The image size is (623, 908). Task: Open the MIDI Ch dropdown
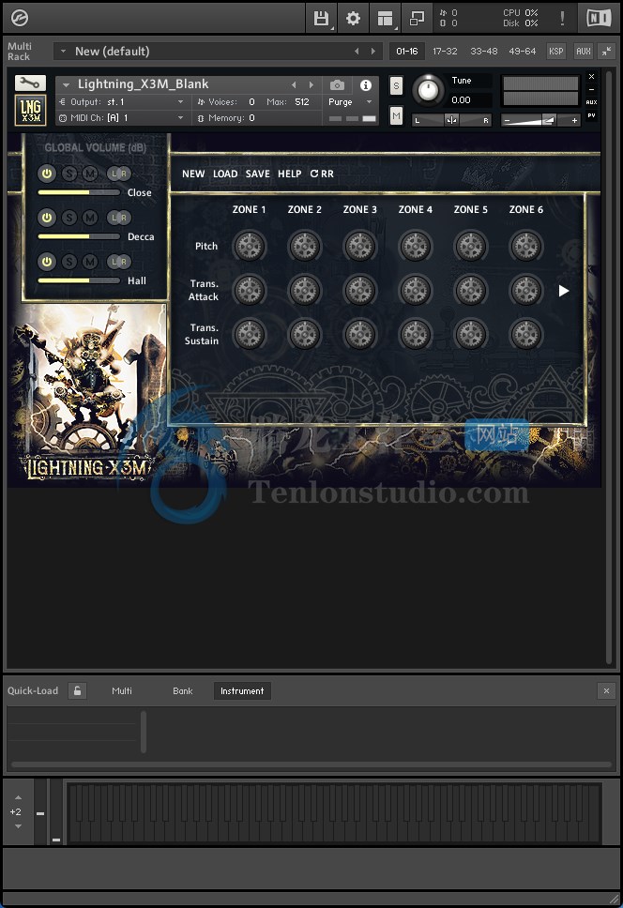(x=122, y=117)
